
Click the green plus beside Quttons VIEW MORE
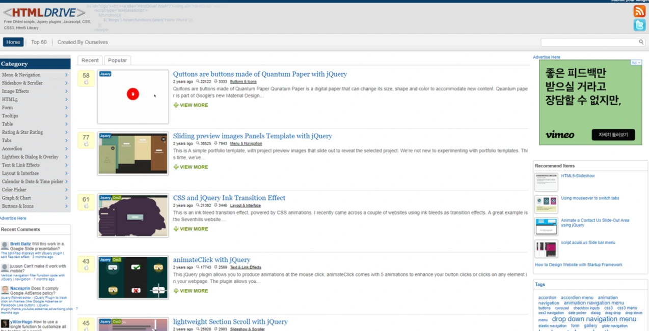coord(176,105)
